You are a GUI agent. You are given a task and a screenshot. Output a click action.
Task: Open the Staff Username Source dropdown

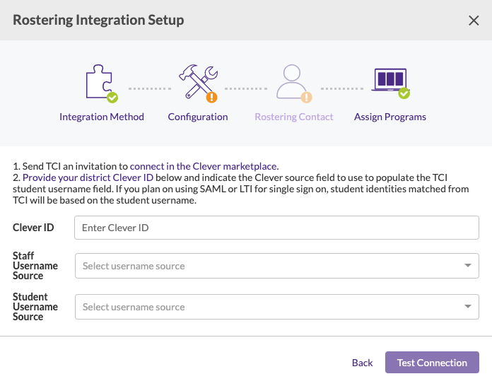point(277,266)
